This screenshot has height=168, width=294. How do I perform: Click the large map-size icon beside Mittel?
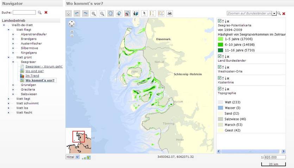[89, 157]
